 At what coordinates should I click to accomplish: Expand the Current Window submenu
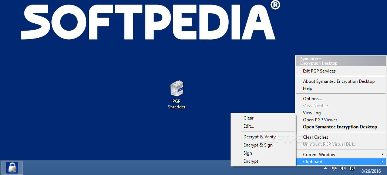coord(341,155)
